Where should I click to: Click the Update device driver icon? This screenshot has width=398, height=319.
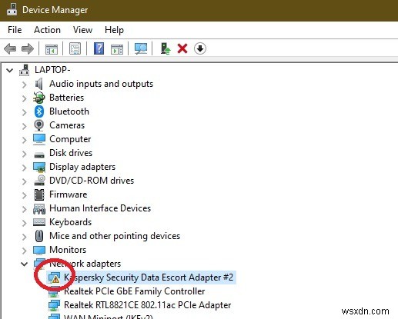(x=166, y=48)
